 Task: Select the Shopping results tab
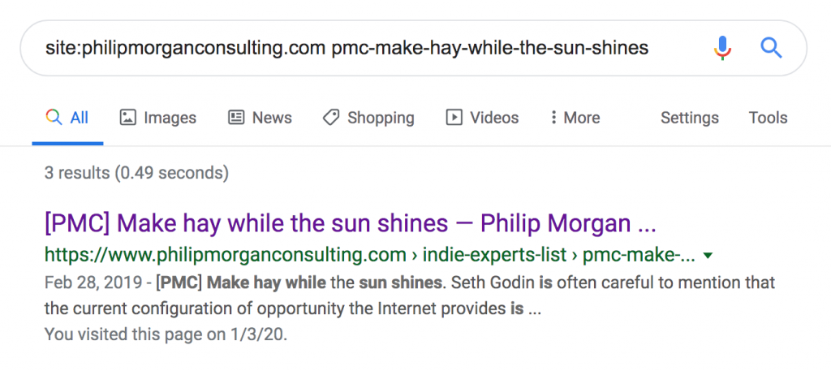pyautogui.click(x=368, y=118)
